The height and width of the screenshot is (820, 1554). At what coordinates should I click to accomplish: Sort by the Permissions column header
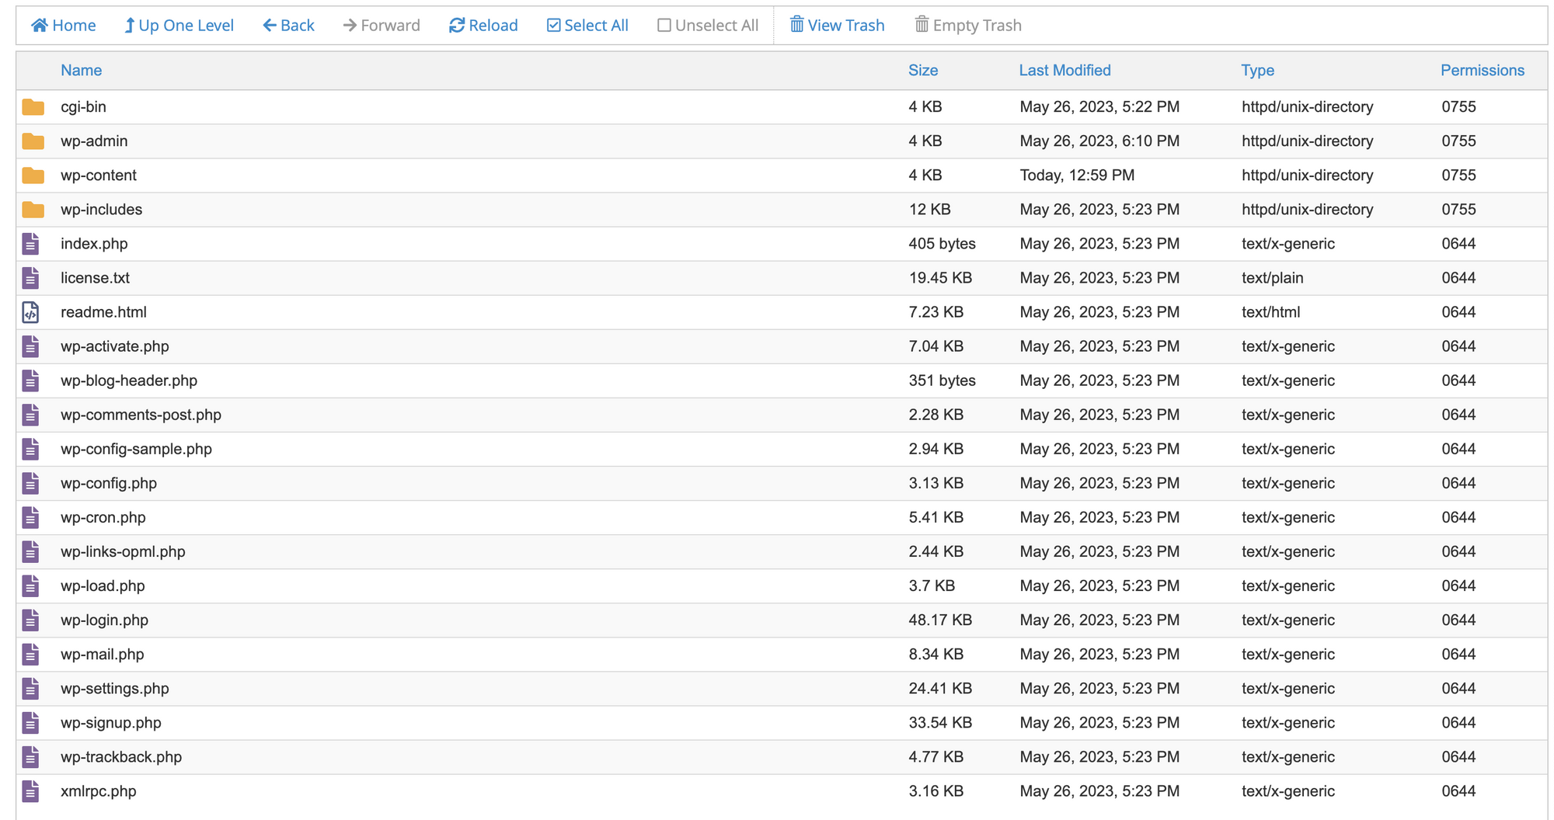[1483, 71]
